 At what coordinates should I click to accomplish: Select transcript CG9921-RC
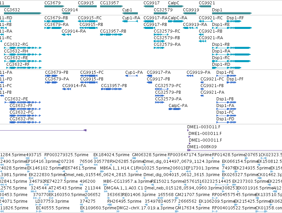pos(205,21)
